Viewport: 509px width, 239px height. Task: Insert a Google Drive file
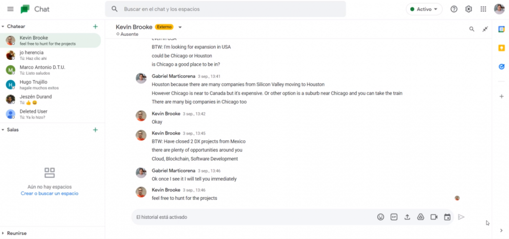pyautogui.click(x=420, y=217)
